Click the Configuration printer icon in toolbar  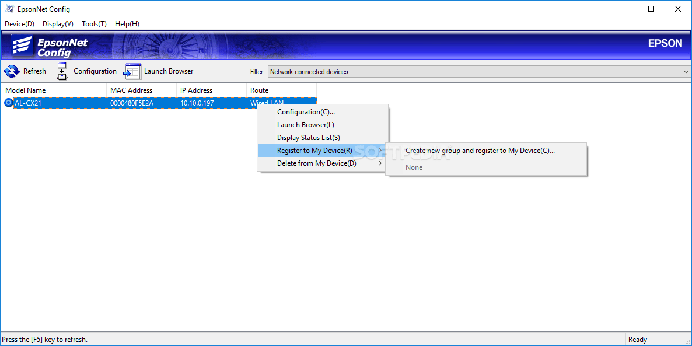click(x=62, y=71)
